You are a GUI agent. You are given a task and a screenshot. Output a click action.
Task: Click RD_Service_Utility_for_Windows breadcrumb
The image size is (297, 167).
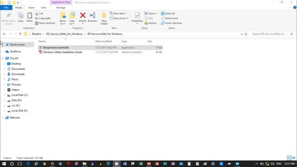(x=65, y=34)
